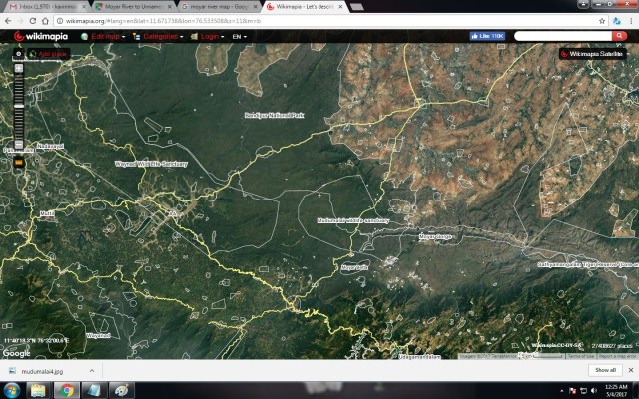Open the EN language selector
The width and height of the screenshot is (639, 399).
point(239,36)
